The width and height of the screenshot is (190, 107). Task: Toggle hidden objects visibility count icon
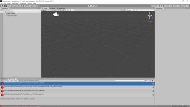(68, 10)
